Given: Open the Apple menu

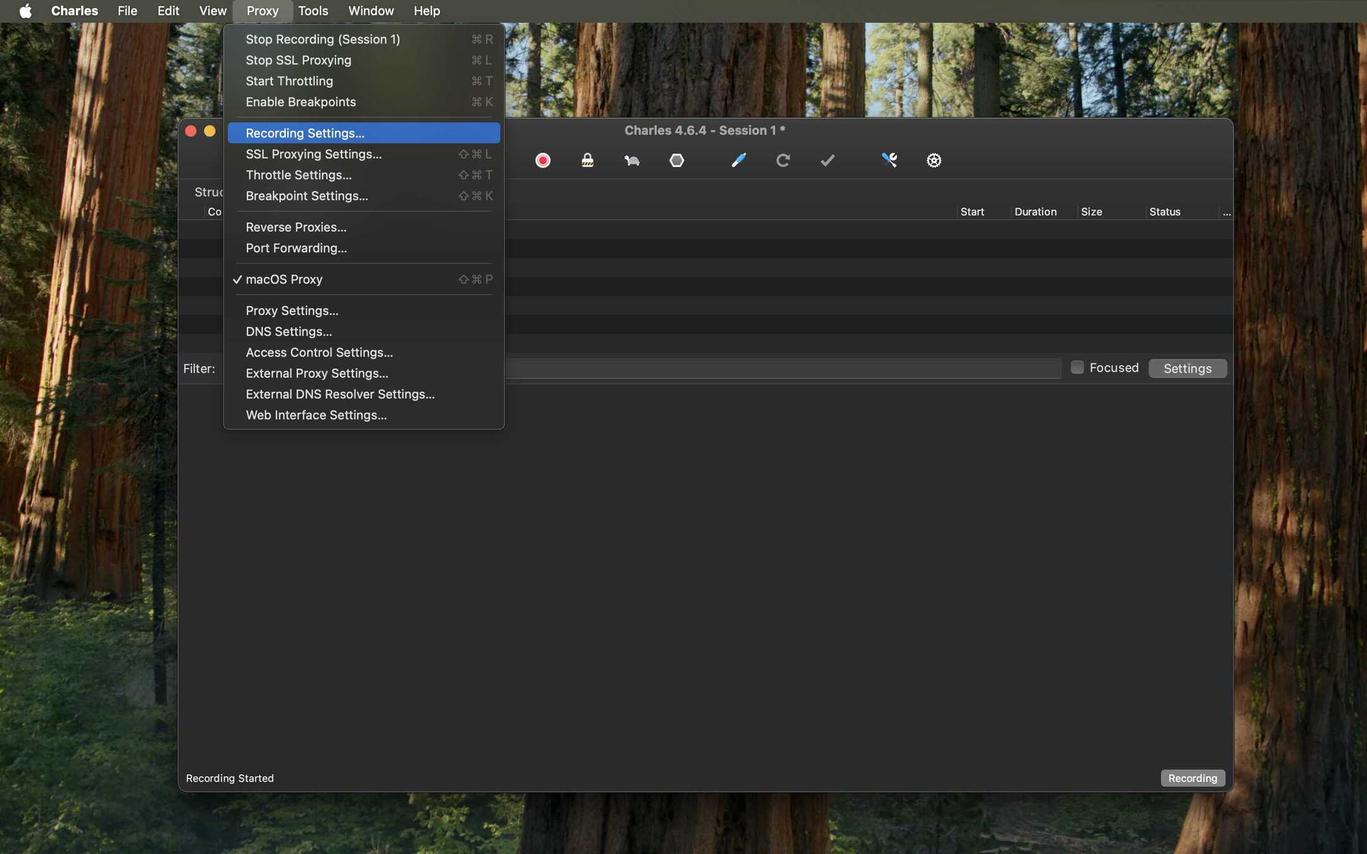Looking at the screenshot, I should [x=25, y=11].
